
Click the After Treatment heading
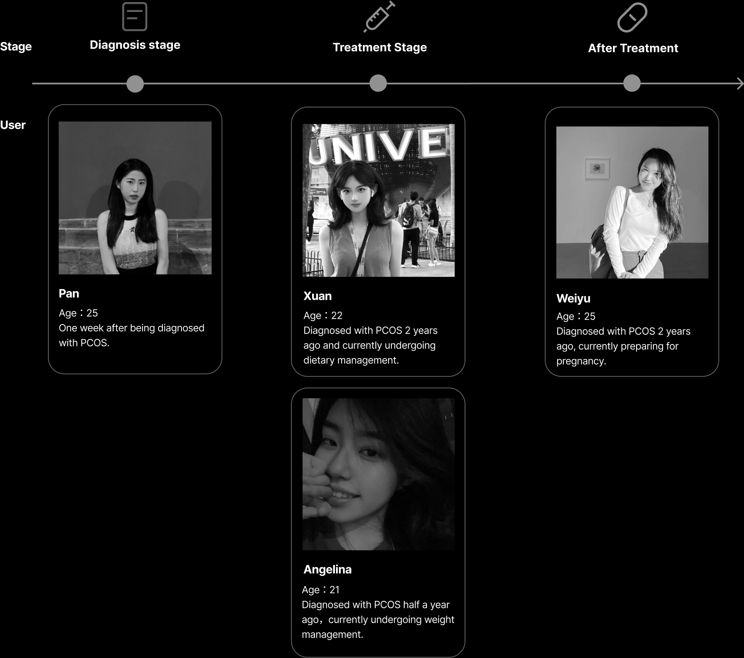point(633,48)
